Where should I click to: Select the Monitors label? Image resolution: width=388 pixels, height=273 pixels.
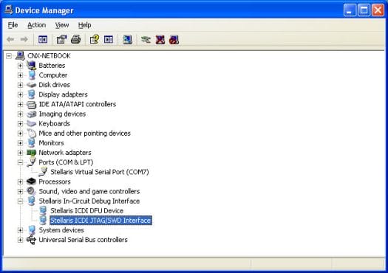(51, 143)
